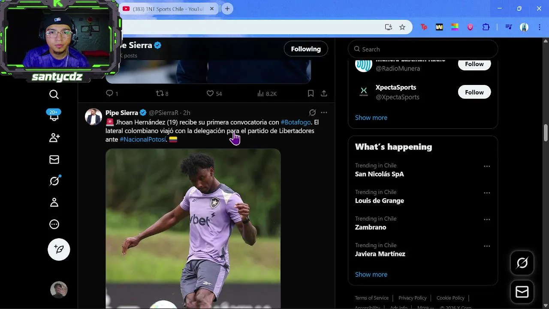The width and height of the screenshot is (549, 309).
Task: Open the Botafogo player photo
Action: (x=193, y=228)
